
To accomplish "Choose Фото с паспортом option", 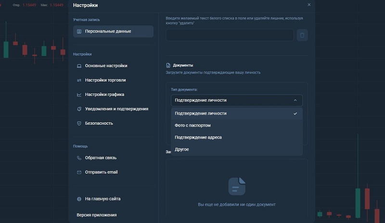I will (x=237, y=125).
